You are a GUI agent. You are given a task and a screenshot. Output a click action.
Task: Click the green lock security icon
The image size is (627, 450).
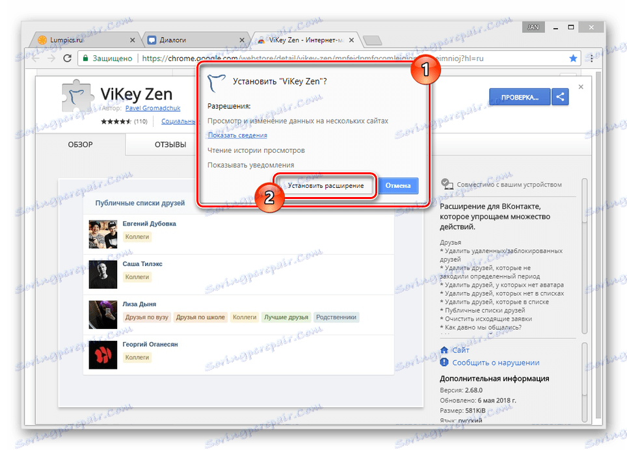pos(85,59)
